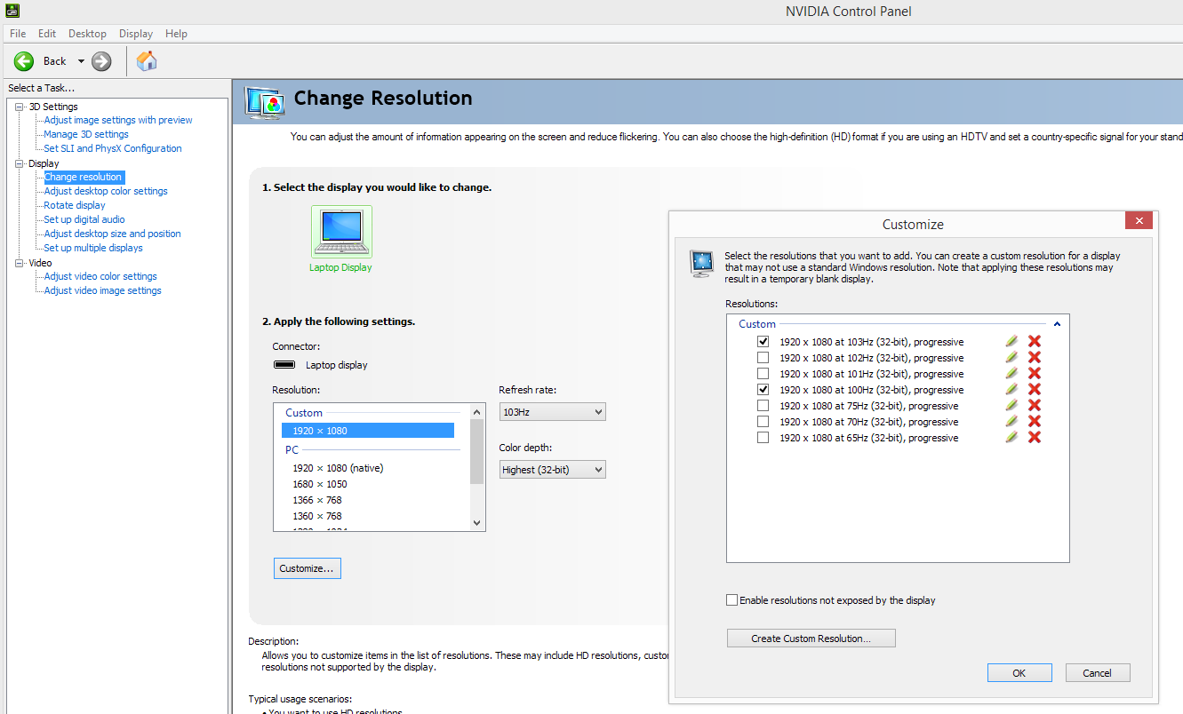Open Adjust desktop color settings
This screenshot has height=714, width=1183.
click(x=106, y=191)
